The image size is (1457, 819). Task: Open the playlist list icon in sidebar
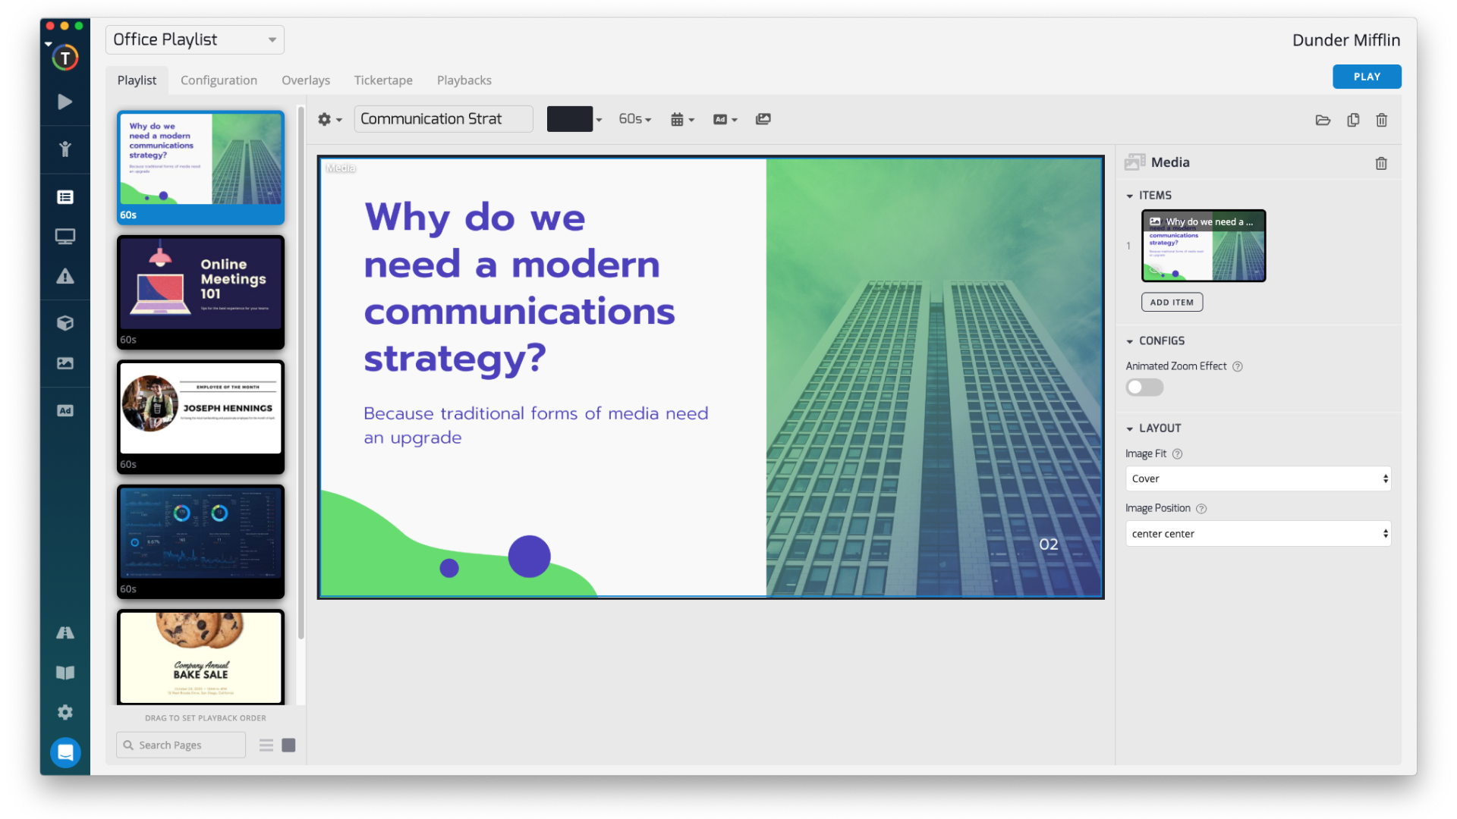65,197
